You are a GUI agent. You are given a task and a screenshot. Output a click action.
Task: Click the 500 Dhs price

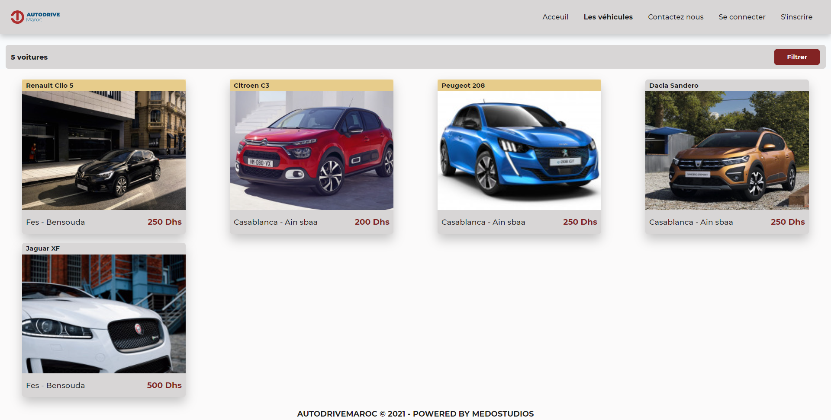tap(164, 385)
